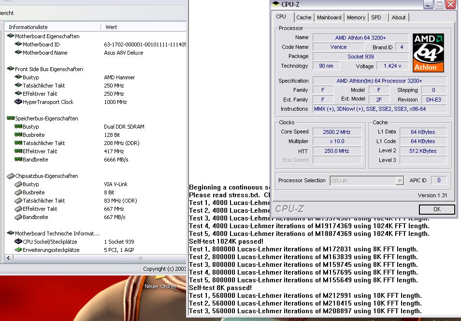Click the OK button in CPU-Z
The image size is (461, 321).
(x=437, y=209)
